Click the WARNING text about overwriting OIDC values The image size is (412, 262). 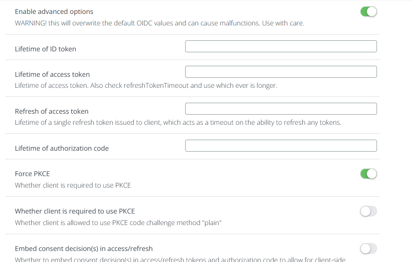click(159, 23)
